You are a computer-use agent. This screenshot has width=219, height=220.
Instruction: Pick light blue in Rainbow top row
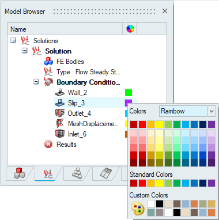click(x=186, y=124)
